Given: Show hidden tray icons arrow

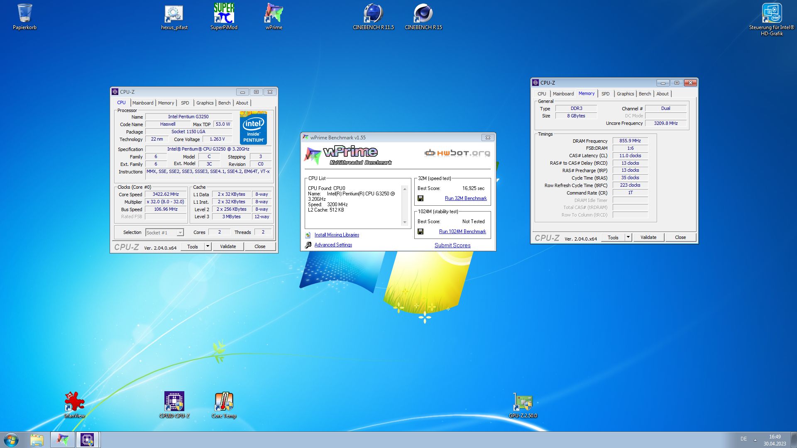Looking at the screenshot, I should (x=755, y=440).
